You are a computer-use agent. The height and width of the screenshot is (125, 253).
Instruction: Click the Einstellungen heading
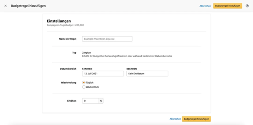click(x=59, y=21)
